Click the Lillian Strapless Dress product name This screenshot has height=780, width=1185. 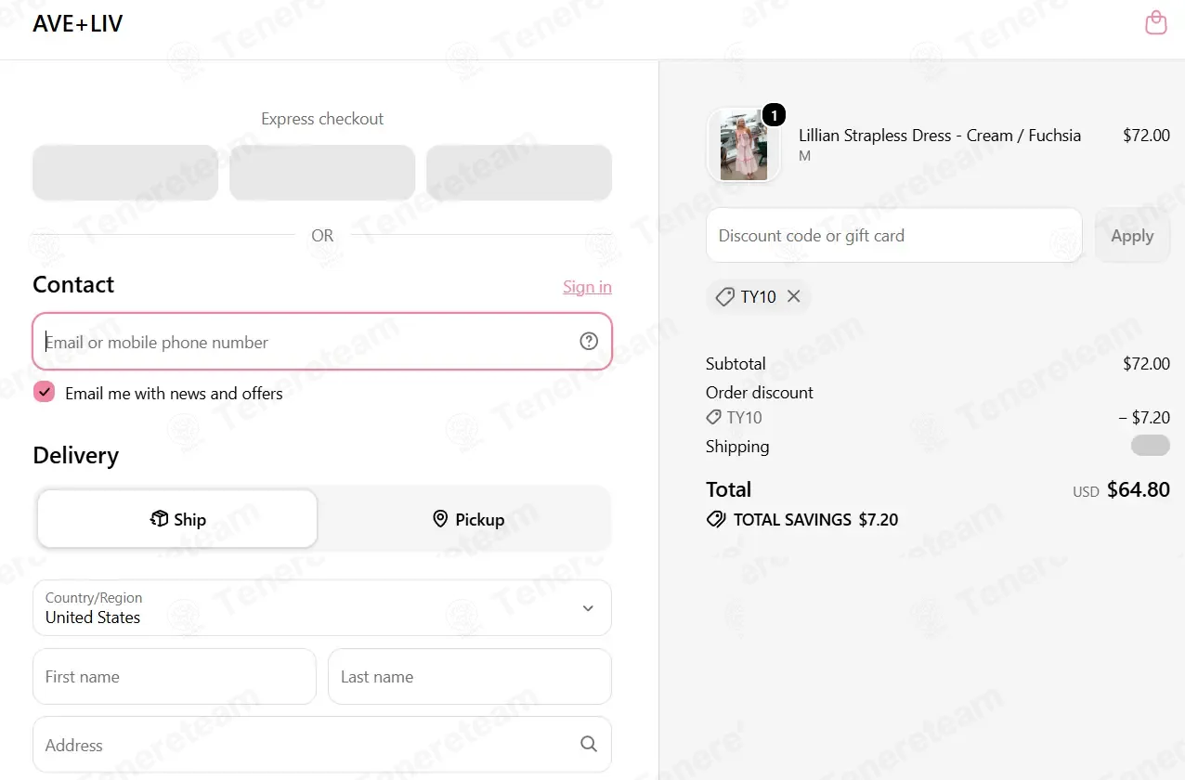tap(940, 136)
